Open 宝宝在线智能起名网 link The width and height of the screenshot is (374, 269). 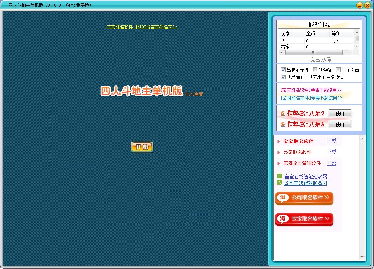point(306,177)
